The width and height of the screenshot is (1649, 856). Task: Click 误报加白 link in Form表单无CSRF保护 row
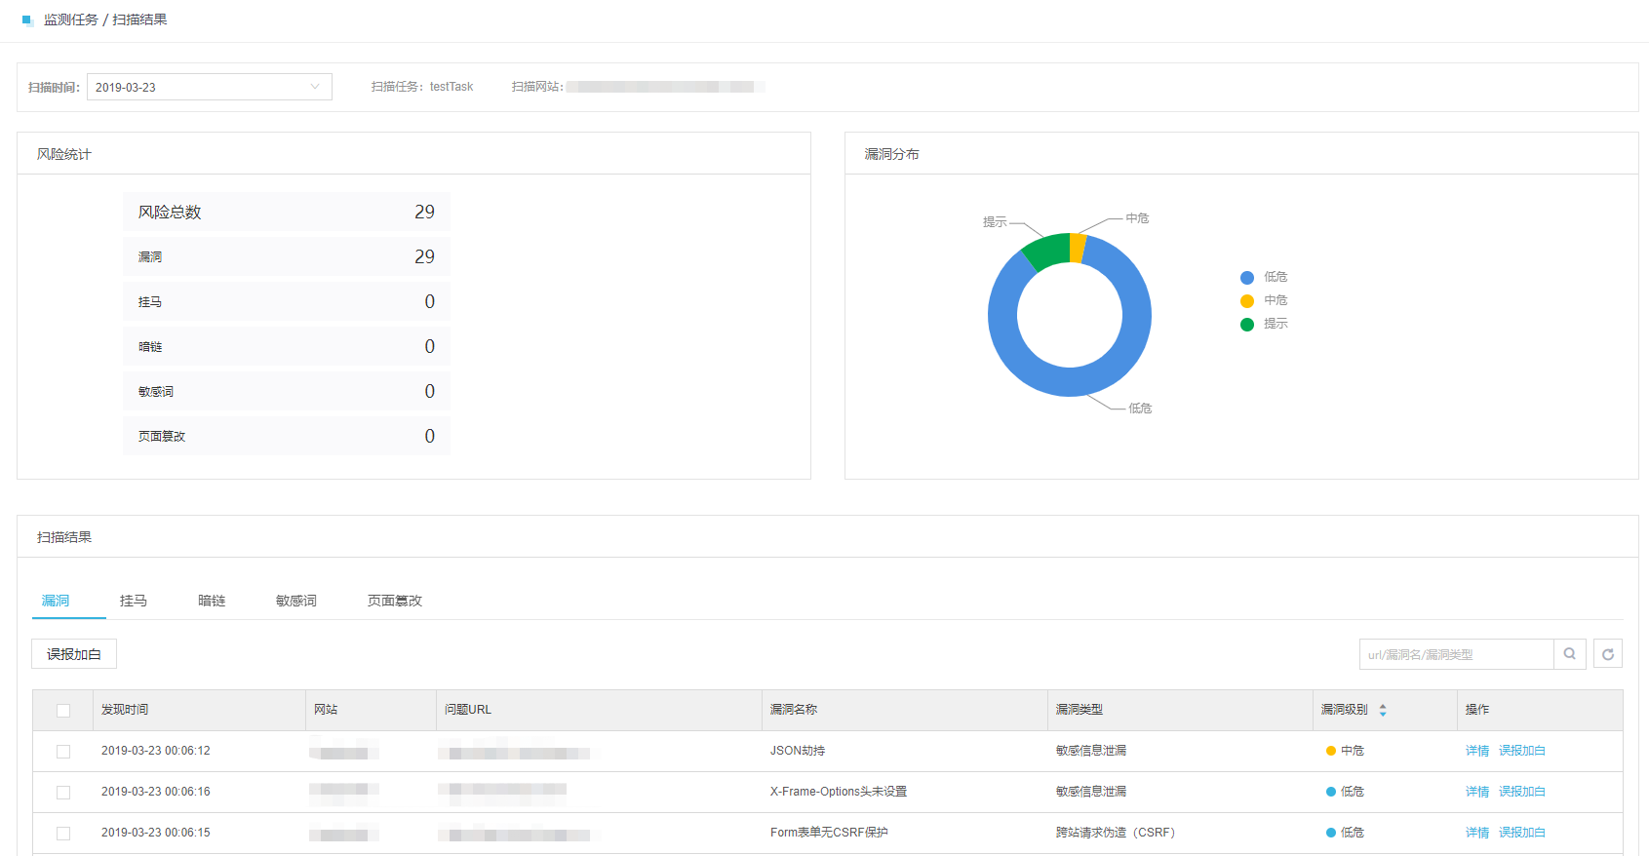[x=1521, y=833]
